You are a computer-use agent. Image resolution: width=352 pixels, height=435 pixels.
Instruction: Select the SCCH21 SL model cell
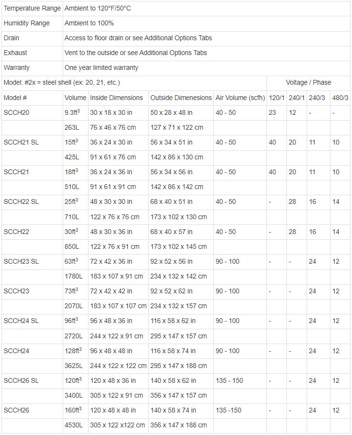point(21,142)
